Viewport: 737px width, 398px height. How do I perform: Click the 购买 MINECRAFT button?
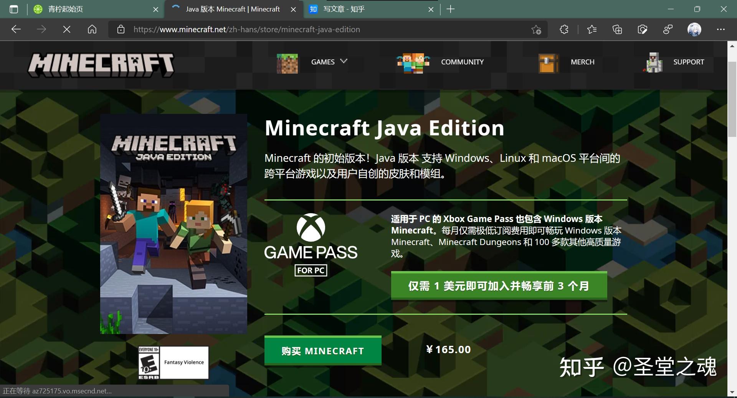click(322, 350)
